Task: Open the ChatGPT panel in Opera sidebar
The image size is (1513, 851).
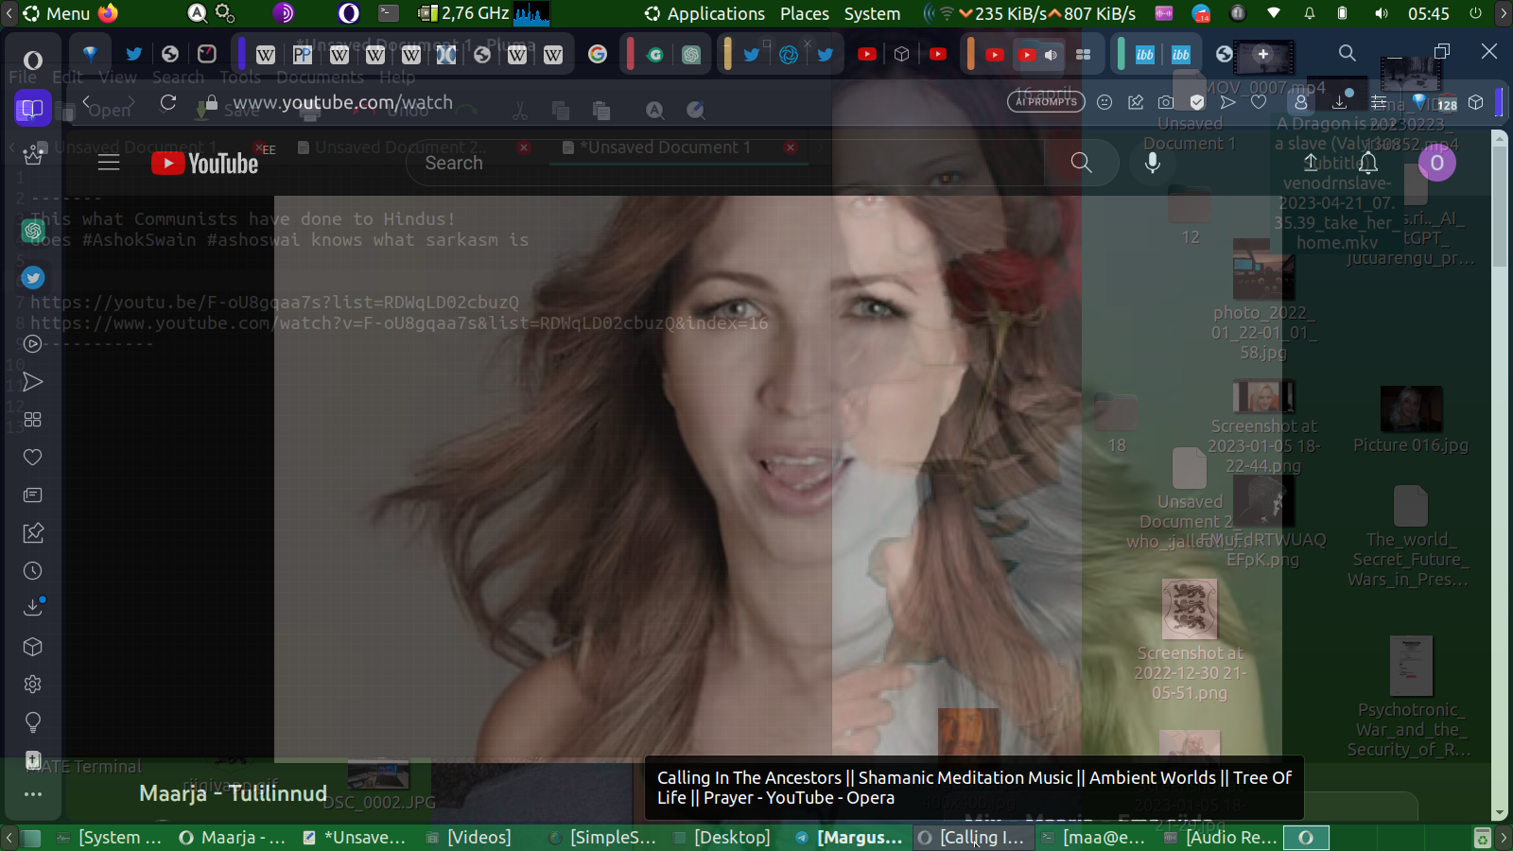Action: point(33,231)
